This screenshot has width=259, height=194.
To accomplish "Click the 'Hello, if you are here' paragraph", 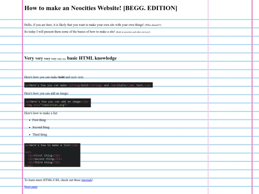I will click(x=93, y=25).
